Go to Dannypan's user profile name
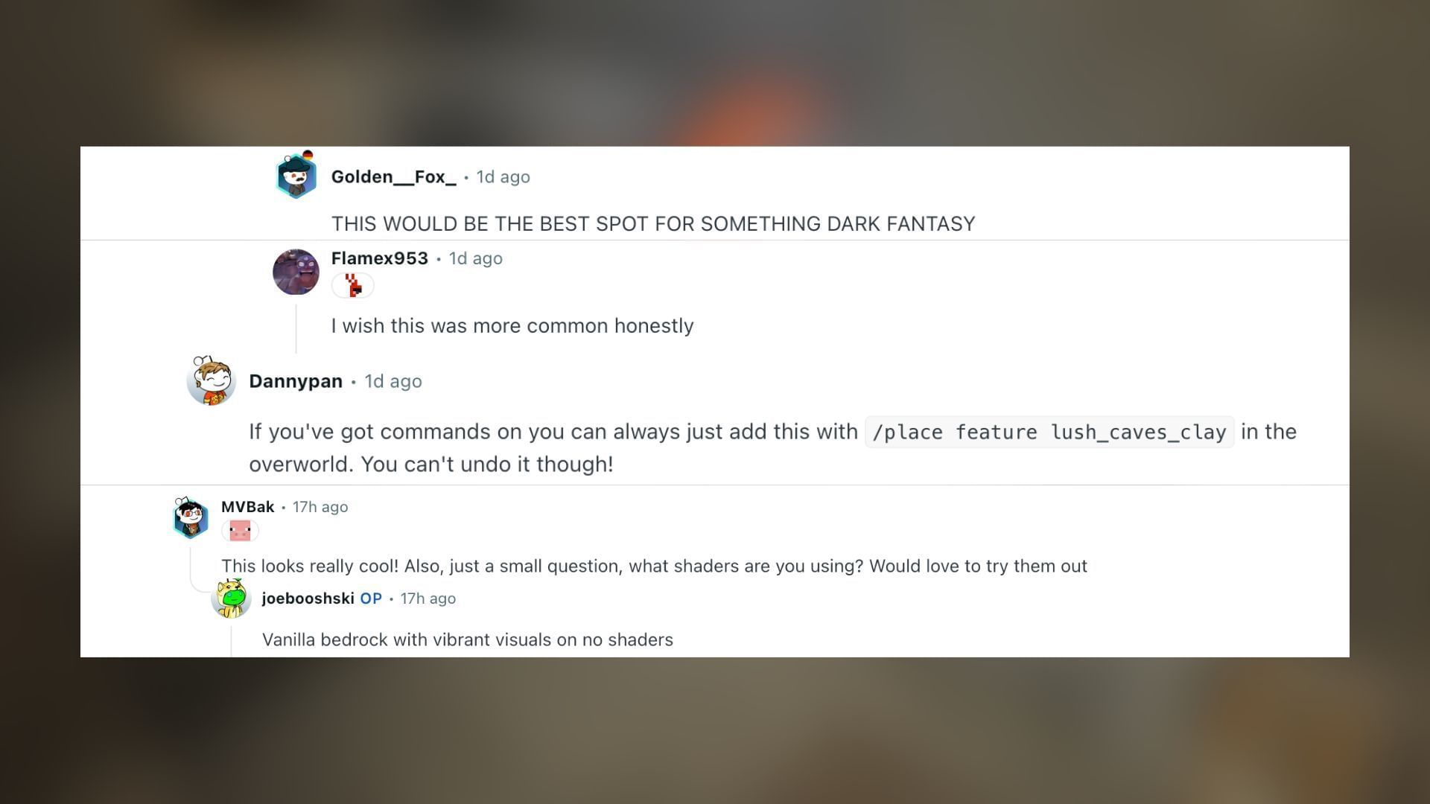 tap(296, 381)
